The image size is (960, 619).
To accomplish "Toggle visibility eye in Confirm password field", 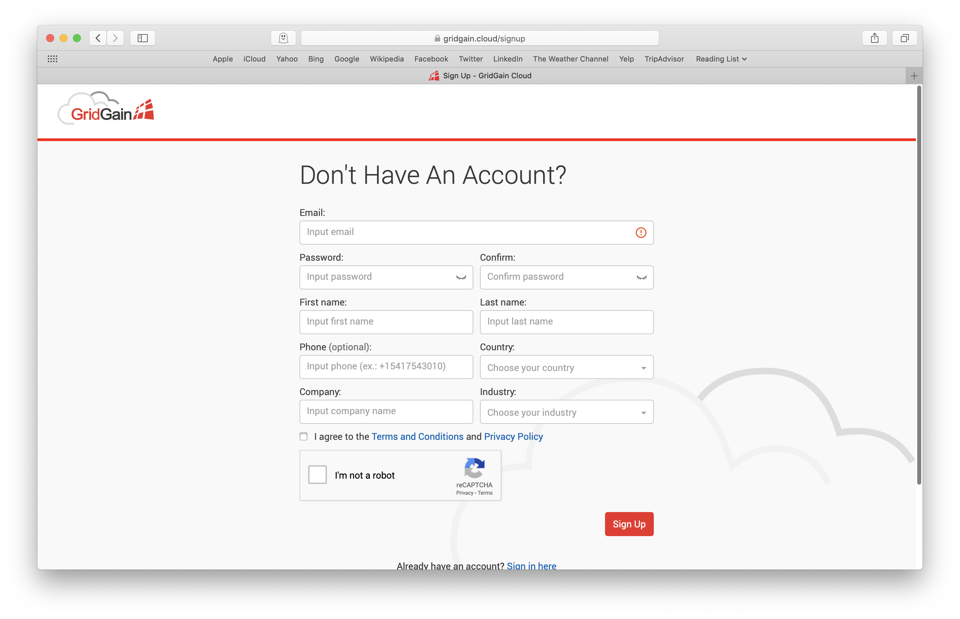I will [x=641, y=277].
